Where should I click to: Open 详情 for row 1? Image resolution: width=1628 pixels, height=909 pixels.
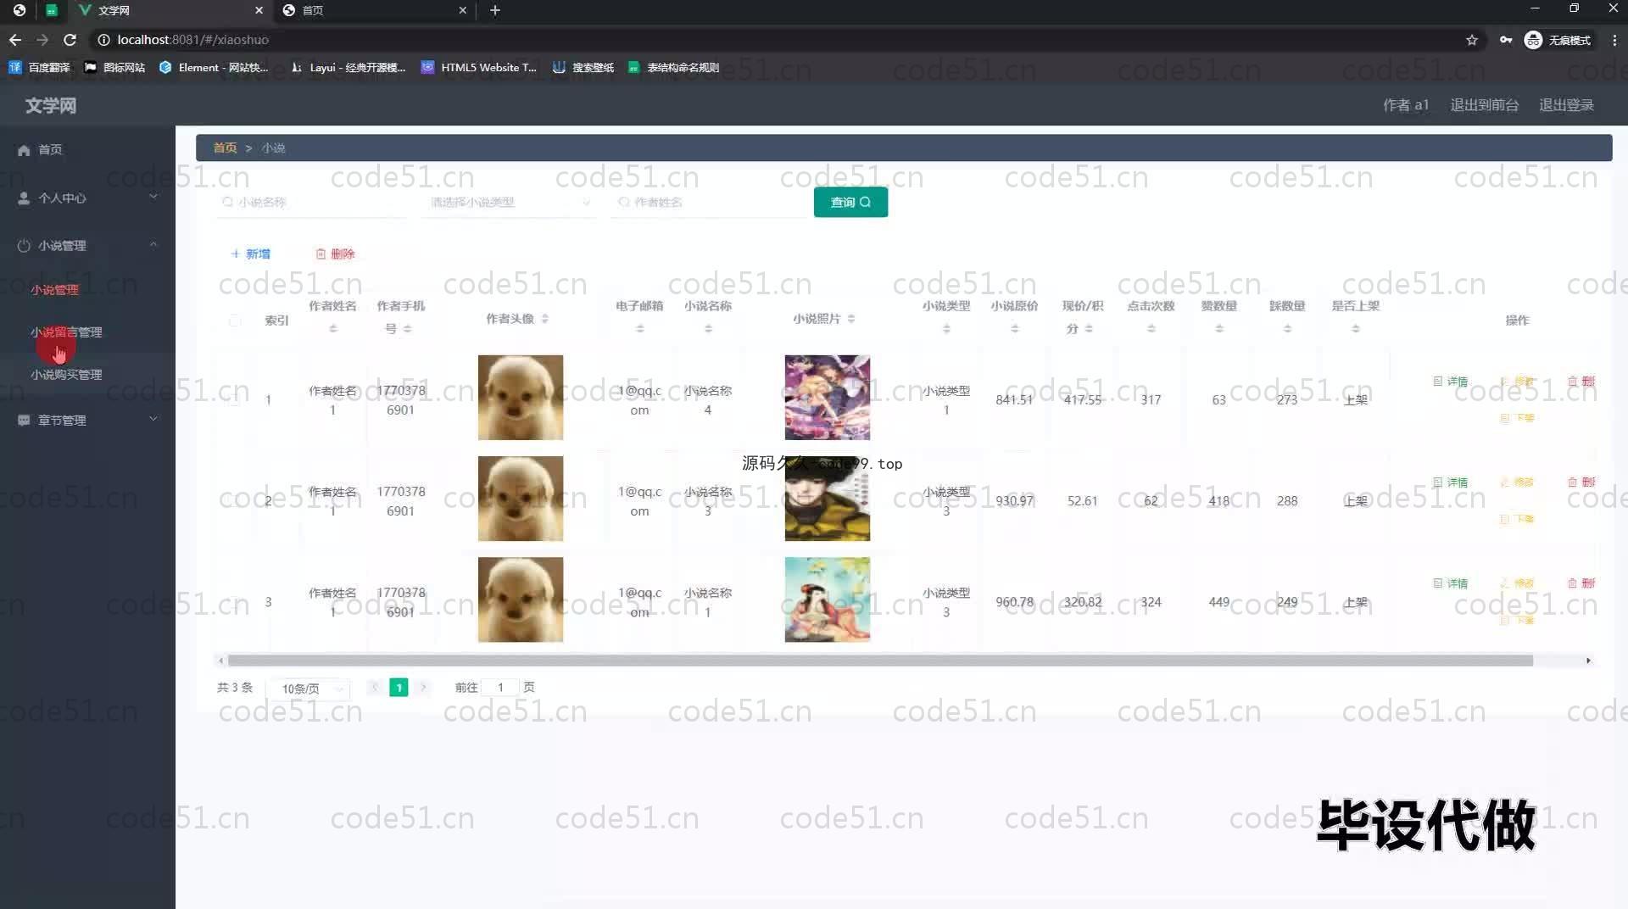pos(1450,382)
